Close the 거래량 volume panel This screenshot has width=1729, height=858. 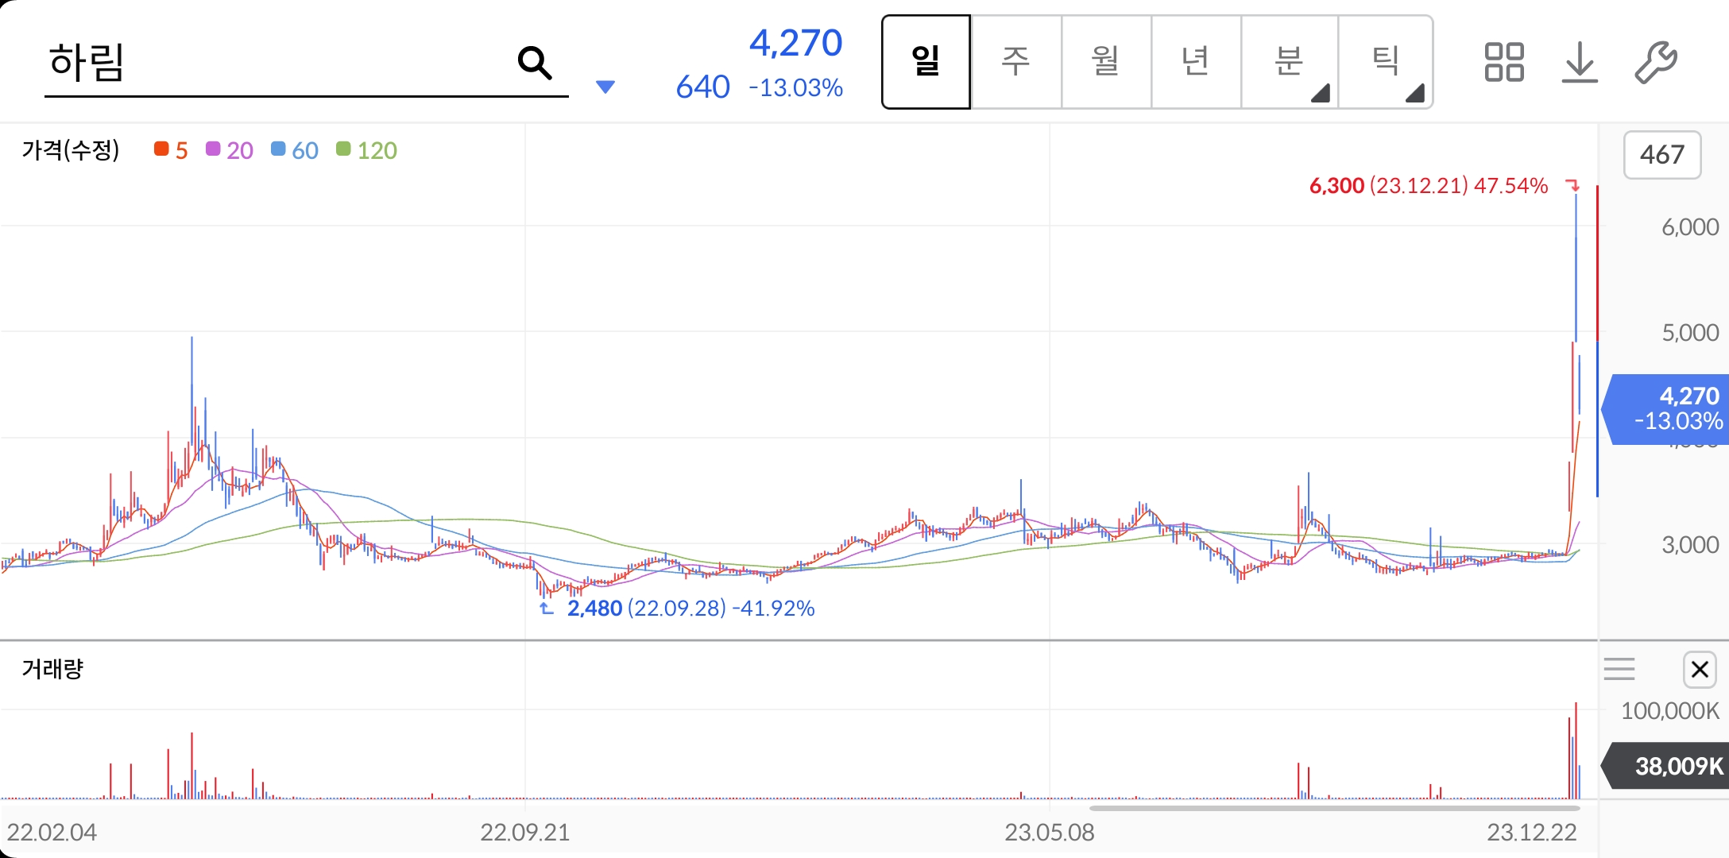(1700, 670)
